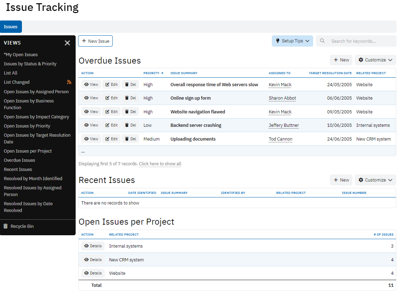Image resolution: width=398 pixels, height=296 pixels.
Task: Click here to show all records
Action: (160, 164)
